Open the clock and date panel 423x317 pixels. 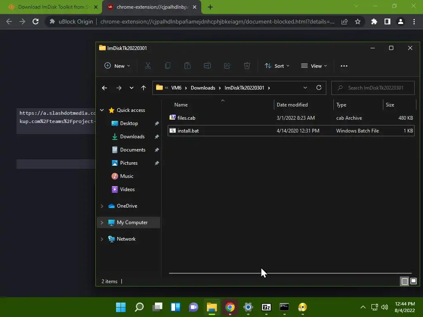(x=405, y=307)
